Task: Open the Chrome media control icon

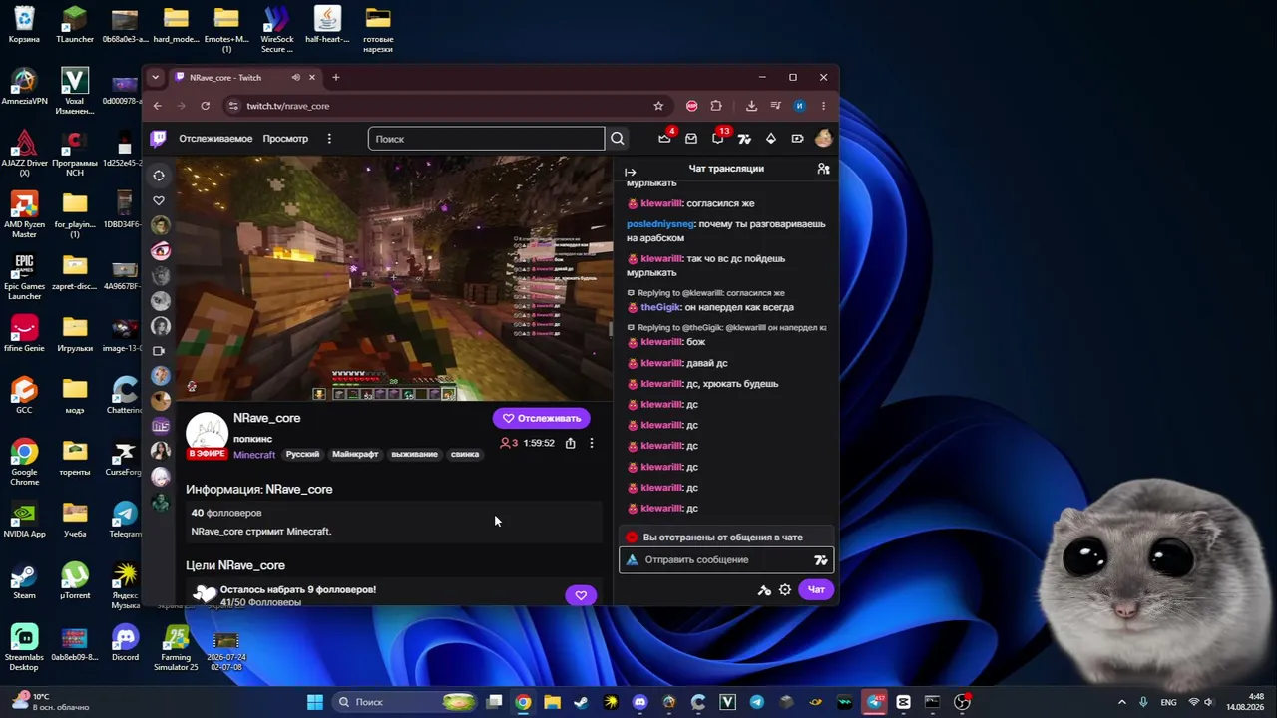Action: 775,106
